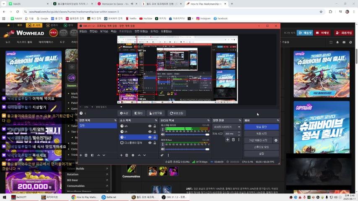358x201 pixels.
Task: Open the OBS File menu
Action: click(x=83, y=31)
